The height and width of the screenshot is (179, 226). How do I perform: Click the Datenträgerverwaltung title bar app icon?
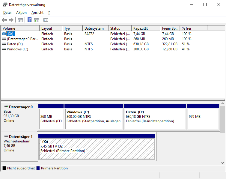(5, 5)
